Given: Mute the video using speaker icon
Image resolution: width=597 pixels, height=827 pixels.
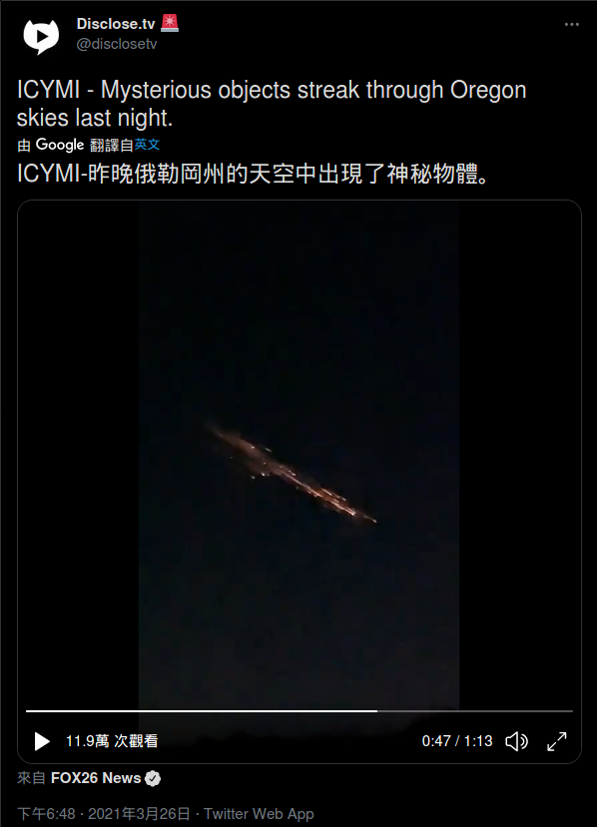Looking at the screenshot, I should pos(516,741).
